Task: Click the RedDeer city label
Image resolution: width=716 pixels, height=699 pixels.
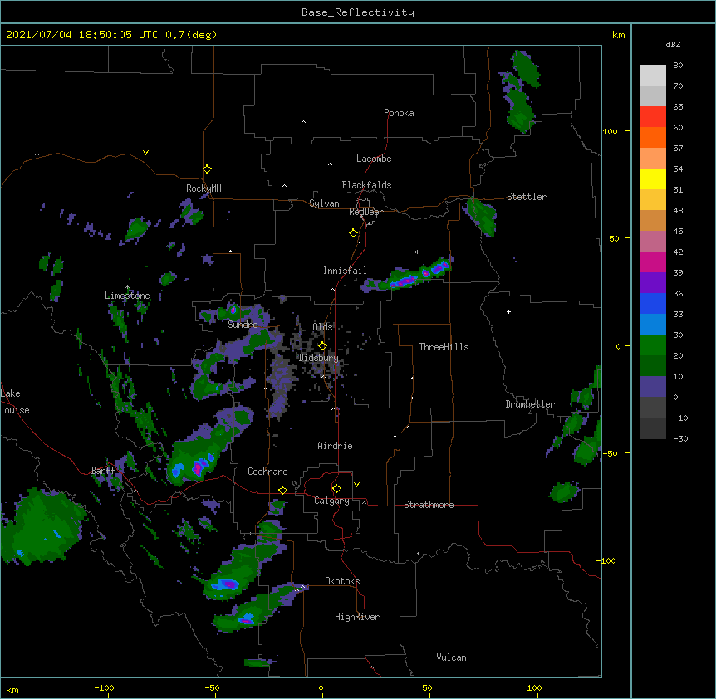Action: pyautogui.click(x=365, y=212)
